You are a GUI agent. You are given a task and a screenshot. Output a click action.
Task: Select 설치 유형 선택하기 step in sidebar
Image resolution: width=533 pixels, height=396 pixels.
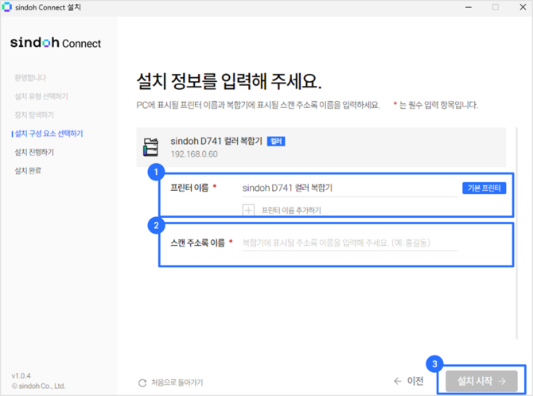point(41,96)
